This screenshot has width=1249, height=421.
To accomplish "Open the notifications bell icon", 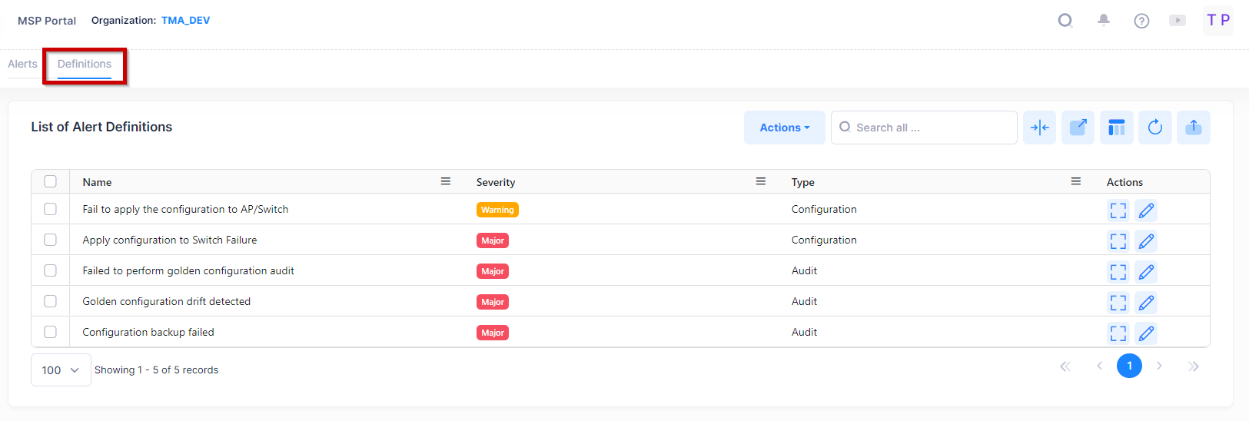I will (1103, 20).
